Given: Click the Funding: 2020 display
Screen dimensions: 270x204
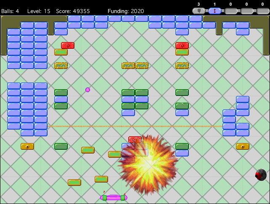Looking at the screenshot, I should 126,11.
